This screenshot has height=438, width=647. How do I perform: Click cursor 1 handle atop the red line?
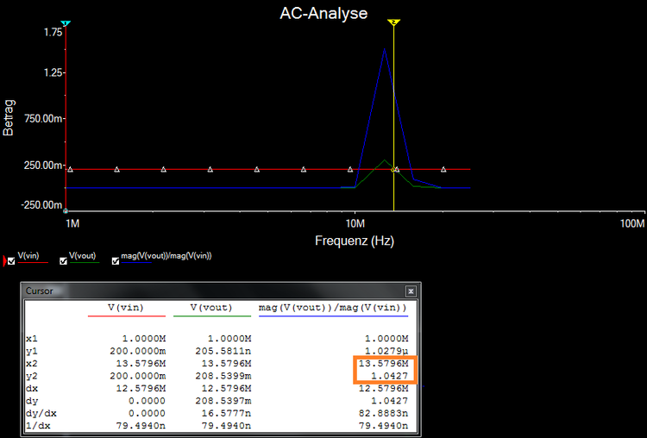click(x=66, y=23)
